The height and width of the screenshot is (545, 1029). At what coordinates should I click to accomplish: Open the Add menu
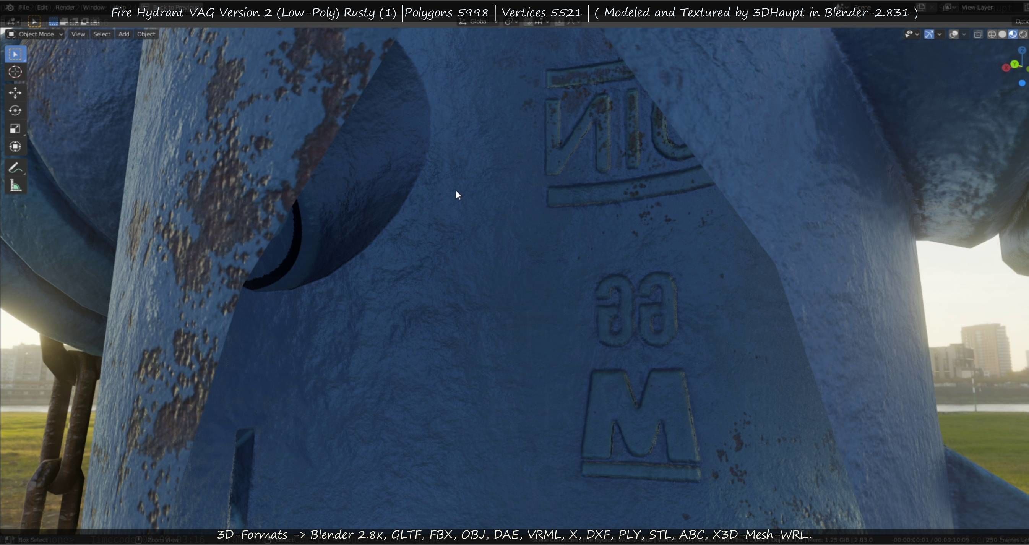(x=124, y=34)
